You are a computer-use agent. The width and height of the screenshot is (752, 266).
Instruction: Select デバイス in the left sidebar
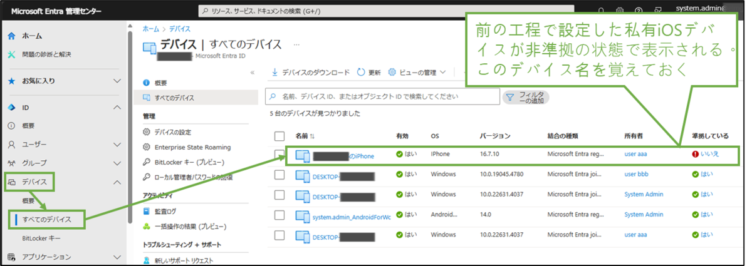[34, 182]
